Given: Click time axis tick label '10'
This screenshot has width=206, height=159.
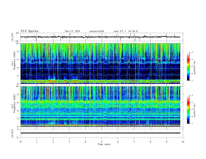Looking at the screenshot, I should tap(183, 142).
